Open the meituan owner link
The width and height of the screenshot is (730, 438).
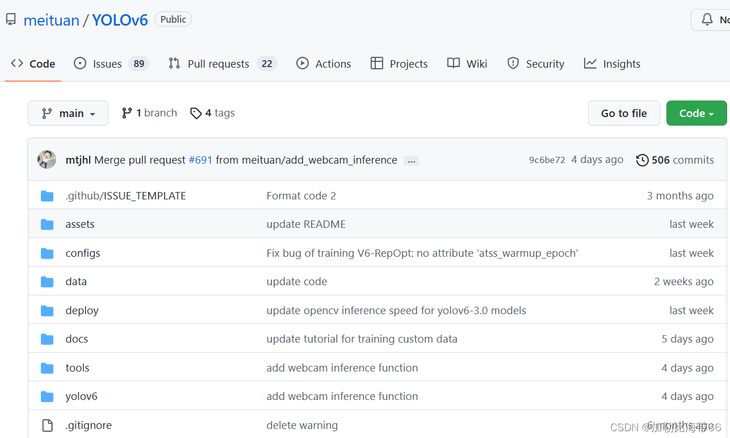[51, 20]
